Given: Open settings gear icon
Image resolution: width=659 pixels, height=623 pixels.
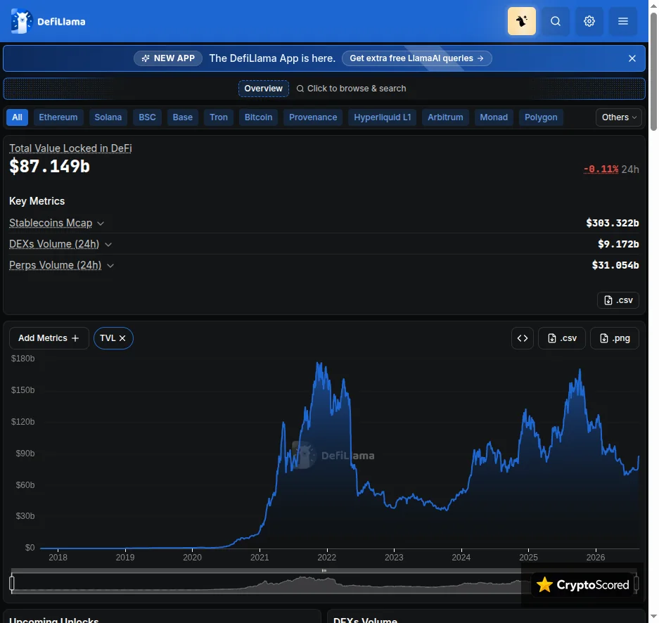Looking at the screenshot, I should [x=589, y=21].
